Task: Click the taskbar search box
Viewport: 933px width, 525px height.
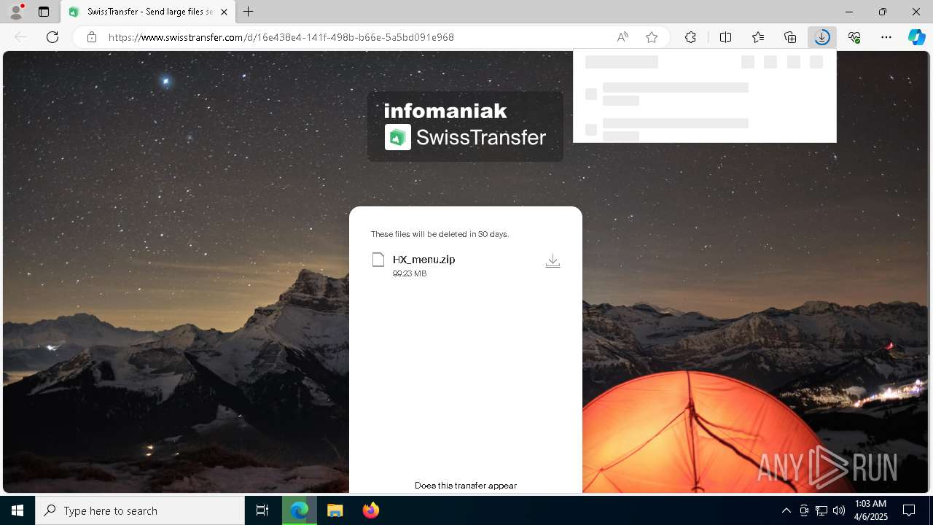Action: tap(140, 510)
